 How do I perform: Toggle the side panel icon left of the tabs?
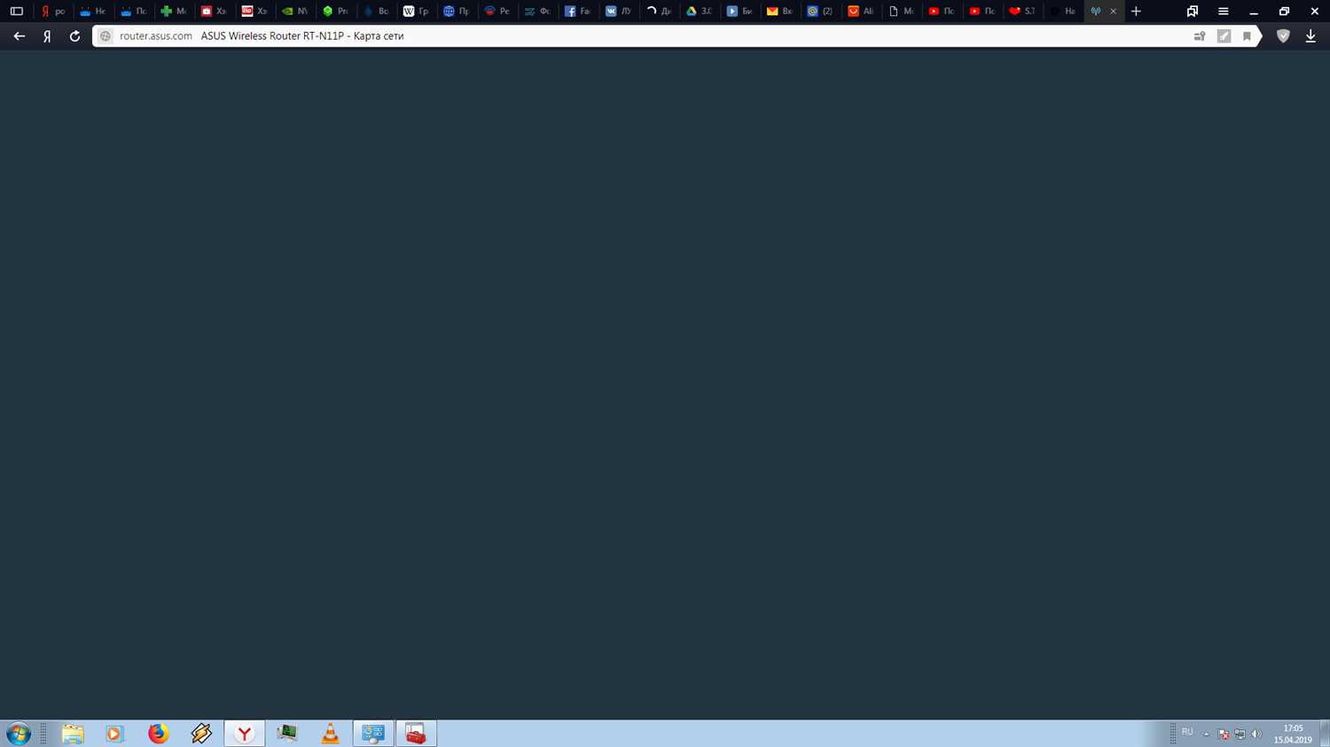[16, 12]
